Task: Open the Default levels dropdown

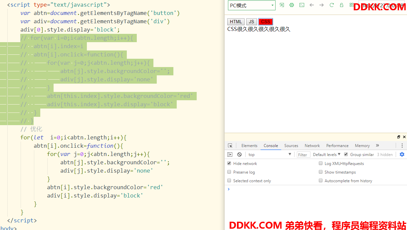Action: tap(327, 155)
